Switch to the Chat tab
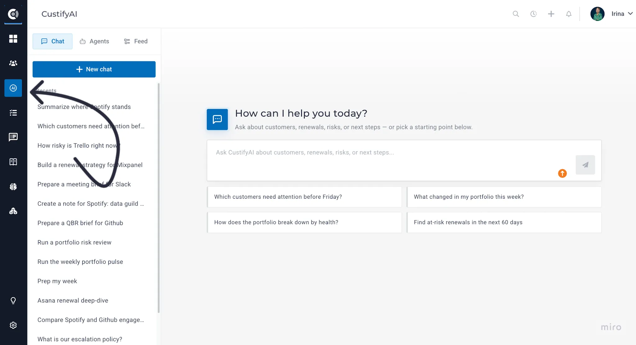Image resolution: width=636 pixels, height=345 pixels. pos(52,41)
